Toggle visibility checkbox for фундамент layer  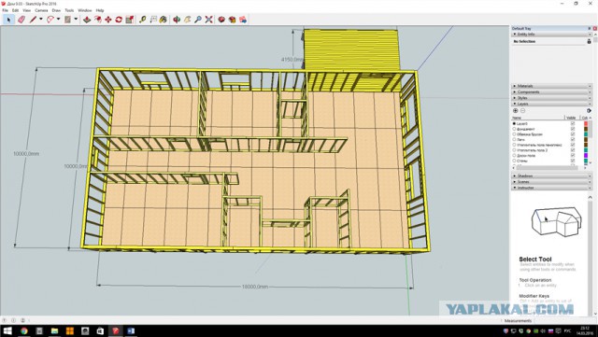573,129
